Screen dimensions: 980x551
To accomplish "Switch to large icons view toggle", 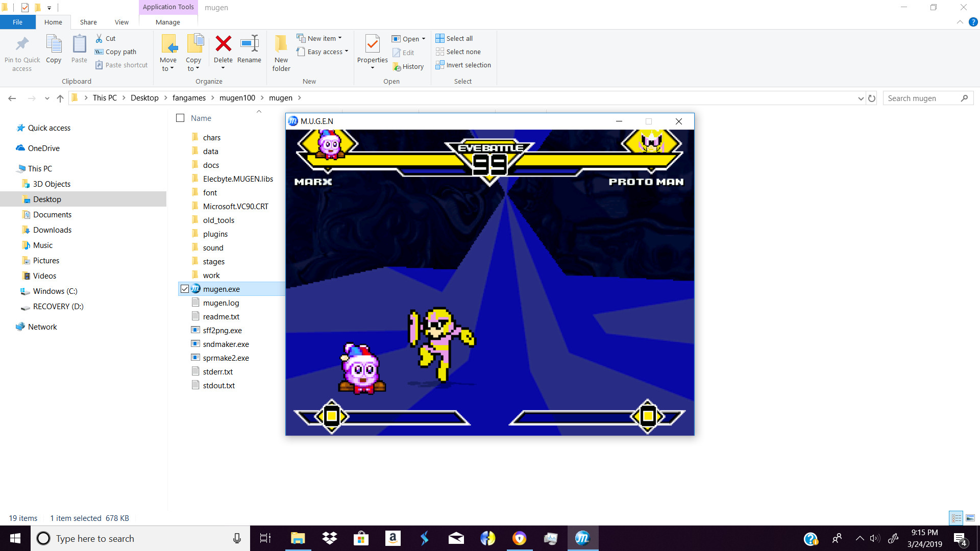I will 970,518.
